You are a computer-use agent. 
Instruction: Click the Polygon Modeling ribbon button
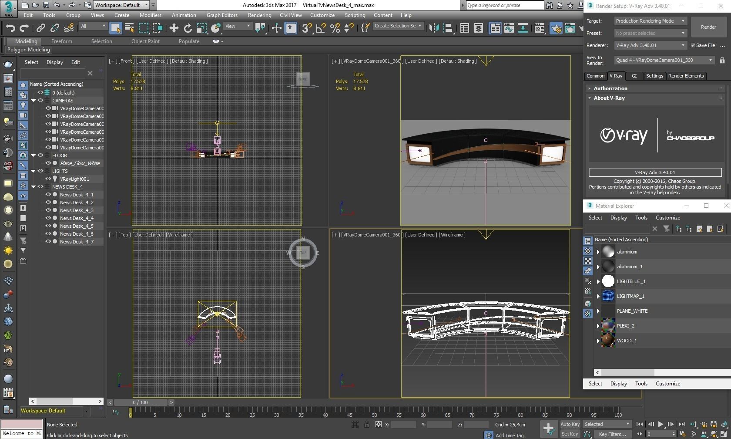click(29, 50)
